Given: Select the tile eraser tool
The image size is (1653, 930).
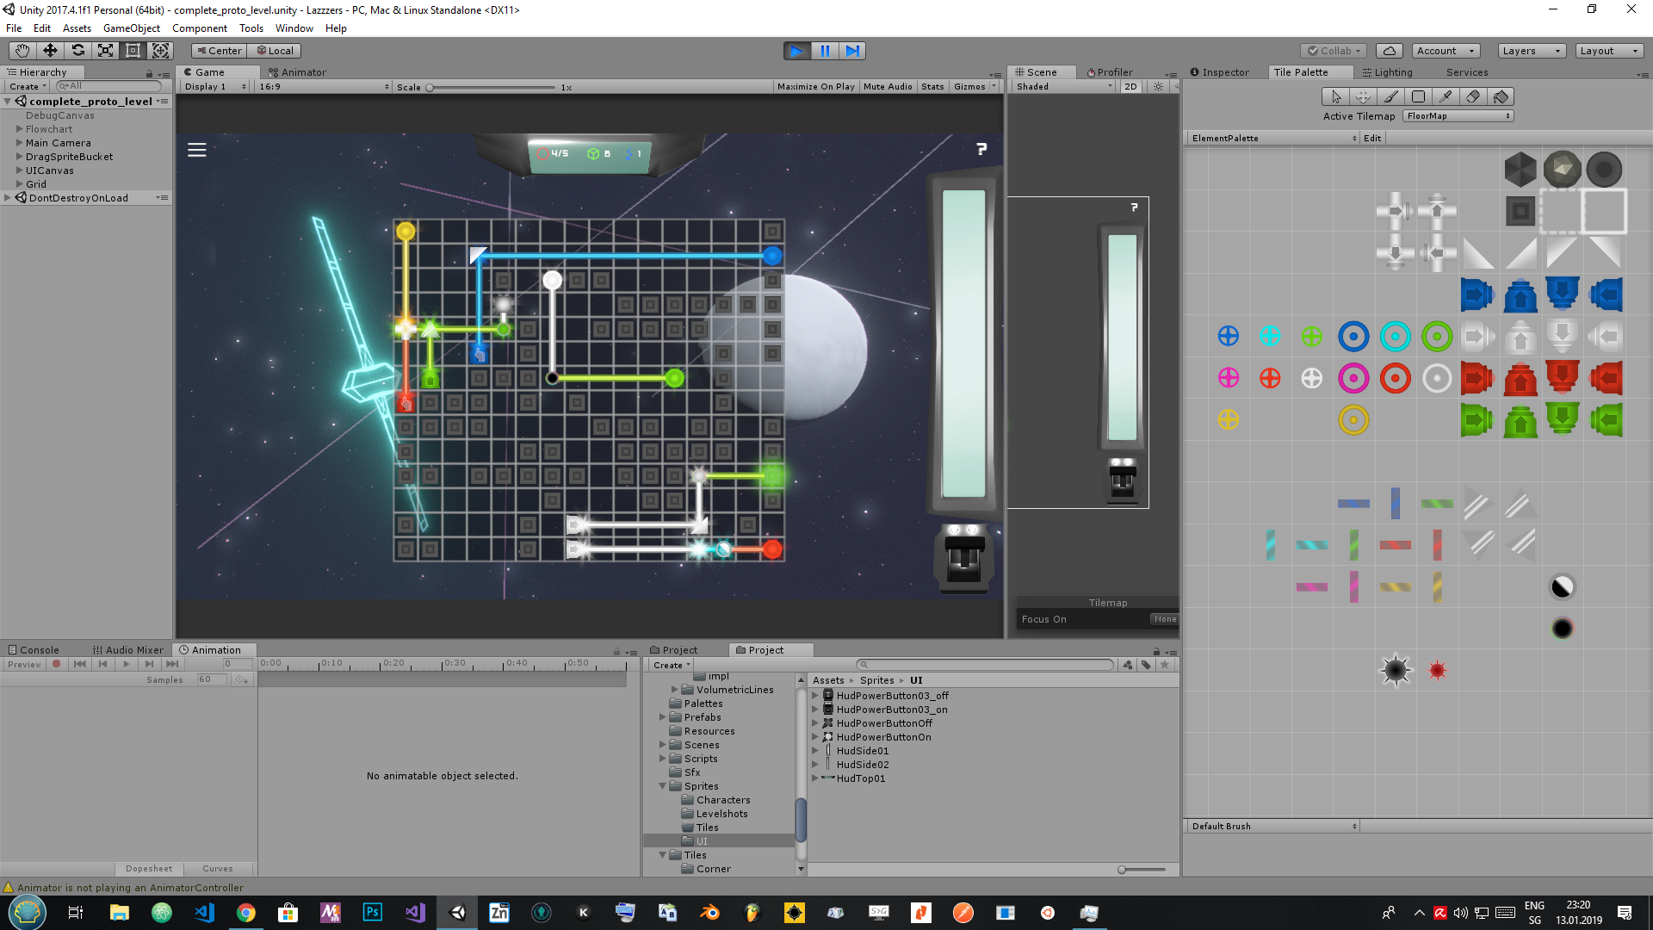Looking at the screenshot, I should [1473, 96].
